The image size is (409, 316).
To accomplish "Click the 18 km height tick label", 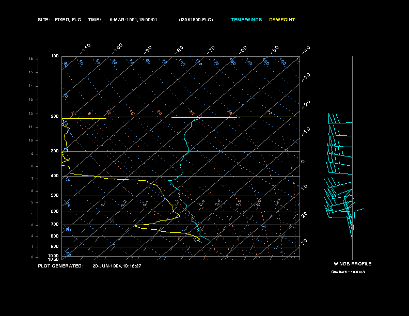I will point(30,59).
